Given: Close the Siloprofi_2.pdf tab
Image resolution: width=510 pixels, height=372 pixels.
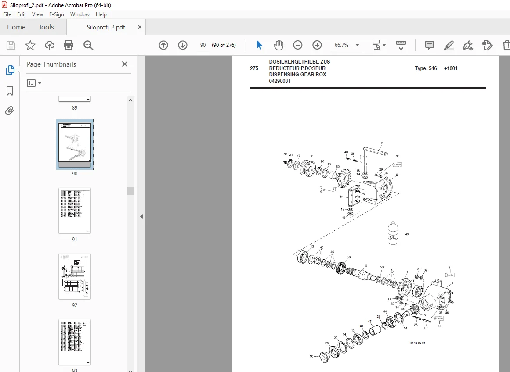Looking at the screenshot, I should 140,27.
